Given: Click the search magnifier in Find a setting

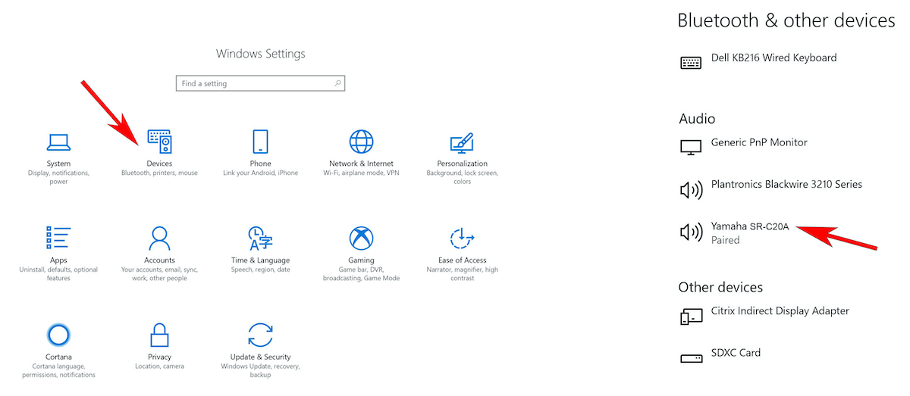Looking at the screenshot, I should 338,83.
